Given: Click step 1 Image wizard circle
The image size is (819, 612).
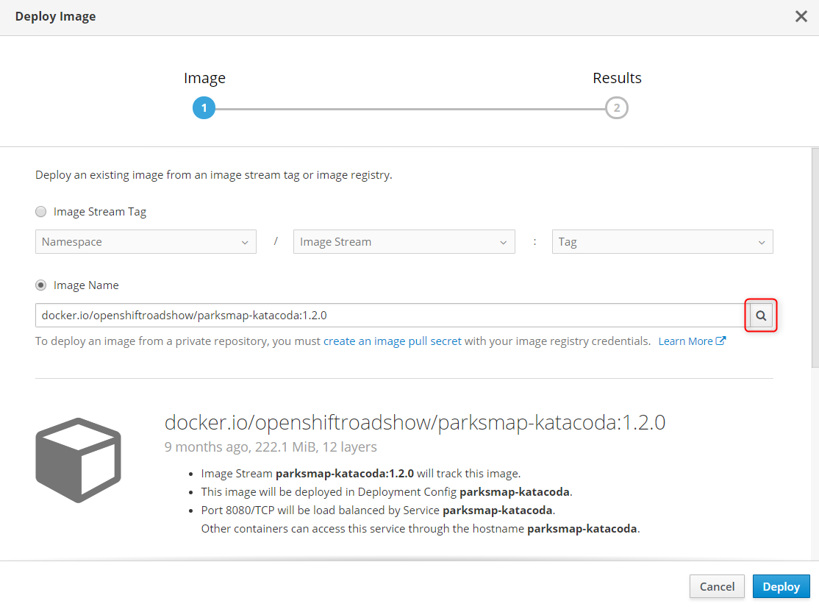Looking at the screenshot, I should click(204, 108).
